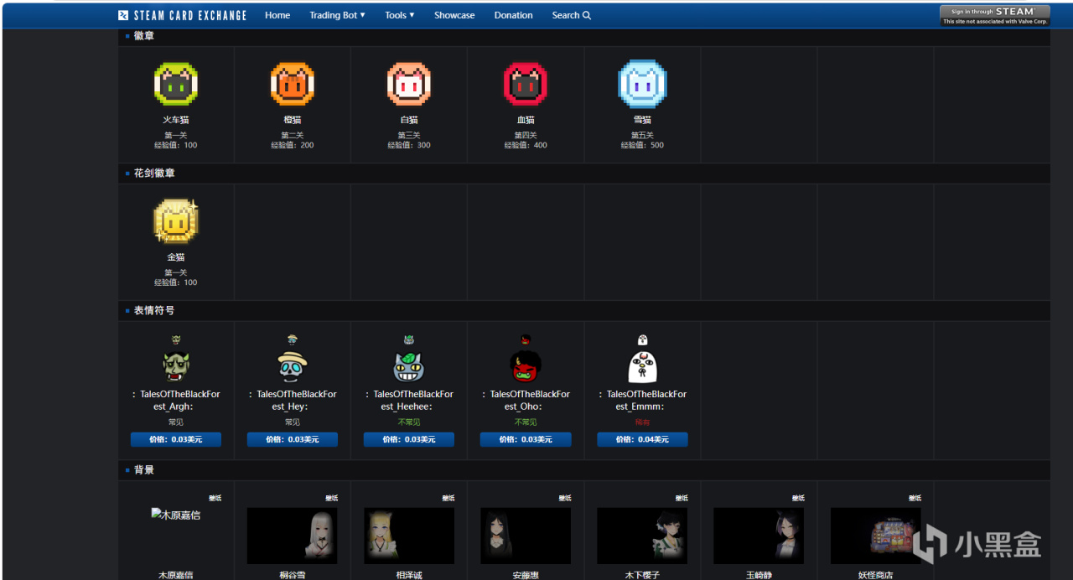
Task: Click the 稀有 rarity label under Emmm emoticon
Action: [x=642, y=422]
